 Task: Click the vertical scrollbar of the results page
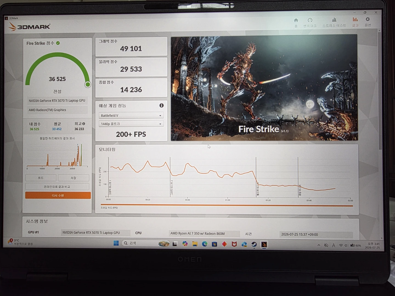tap(380, 90)
